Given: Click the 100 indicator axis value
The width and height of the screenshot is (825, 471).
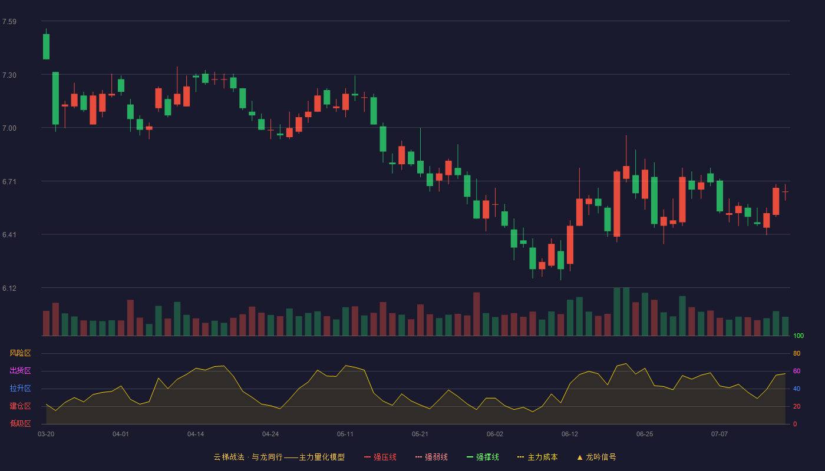Looking at the screenshot, I should pos(798,336).
